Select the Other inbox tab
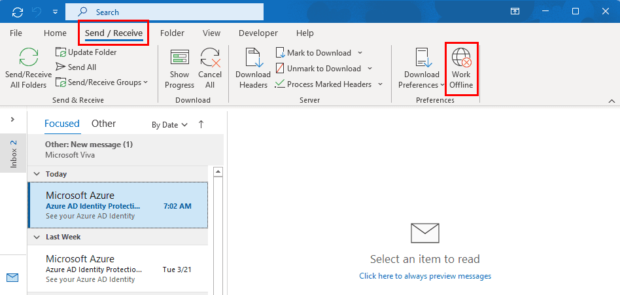 [103, 124]
